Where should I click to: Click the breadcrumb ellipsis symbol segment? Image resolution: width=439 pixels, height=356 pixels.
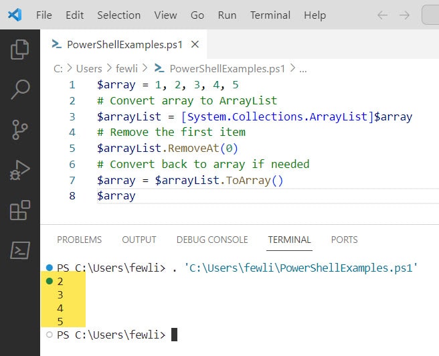coord(303,70)
